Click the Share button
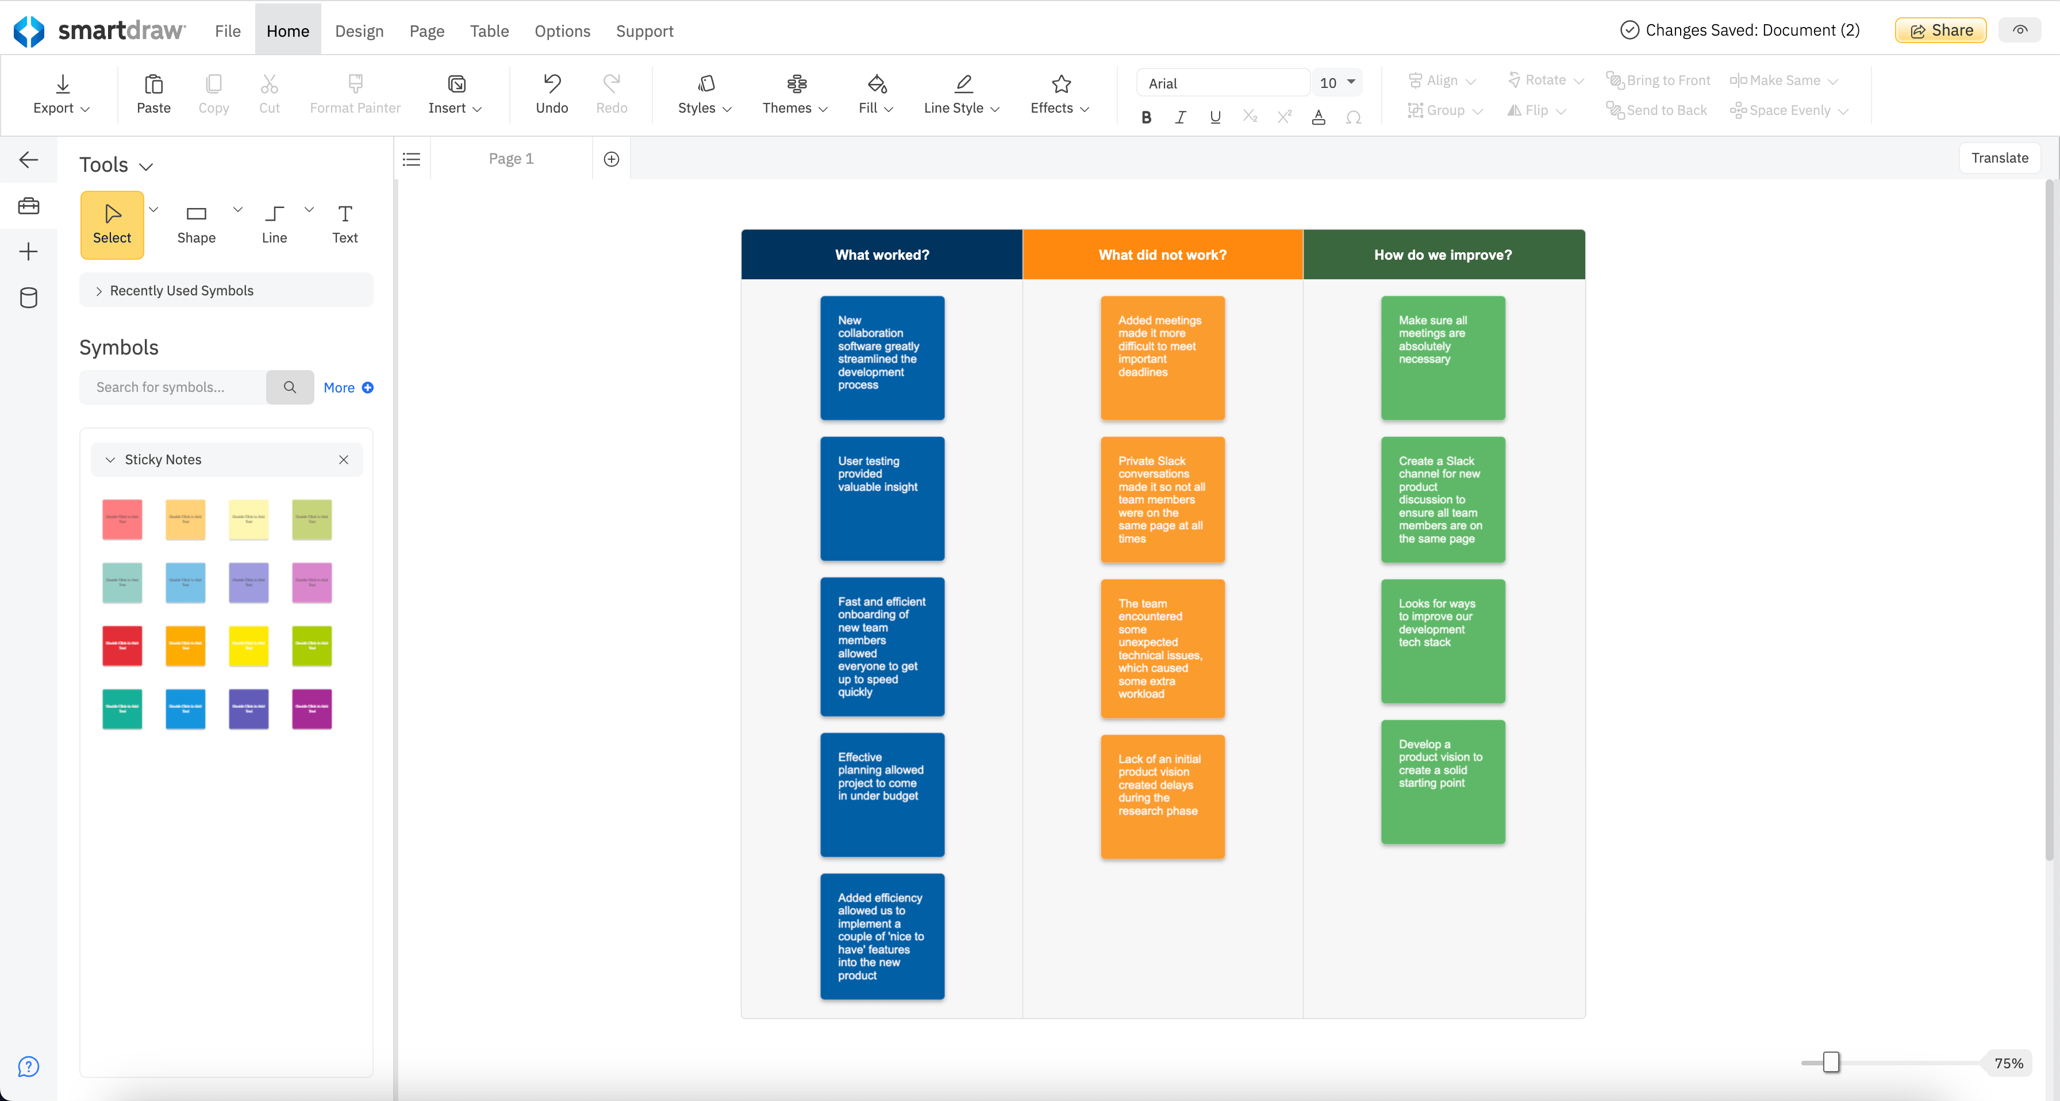The height and width of the screenshot is (1101, 2060). pos(1940,30)
